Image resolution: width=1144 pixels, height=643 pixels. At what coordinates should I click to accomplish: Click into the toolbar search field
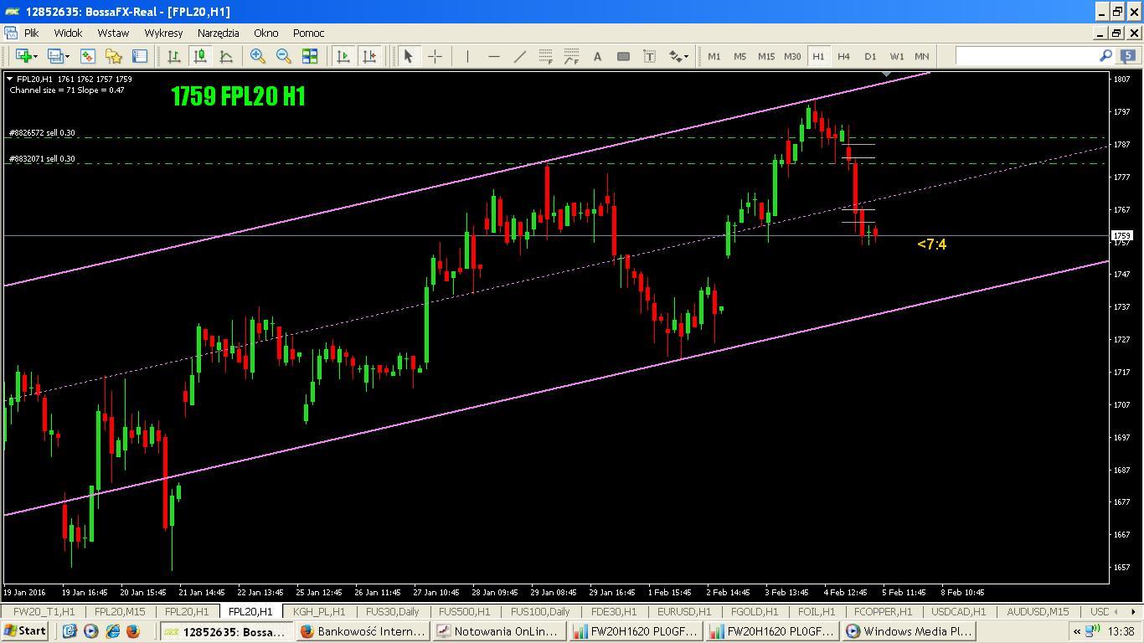[1026, 55]
